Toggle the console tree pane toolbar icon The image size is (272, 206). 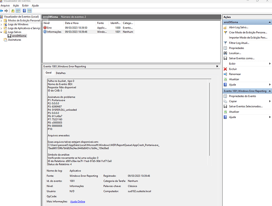[18, 11]
